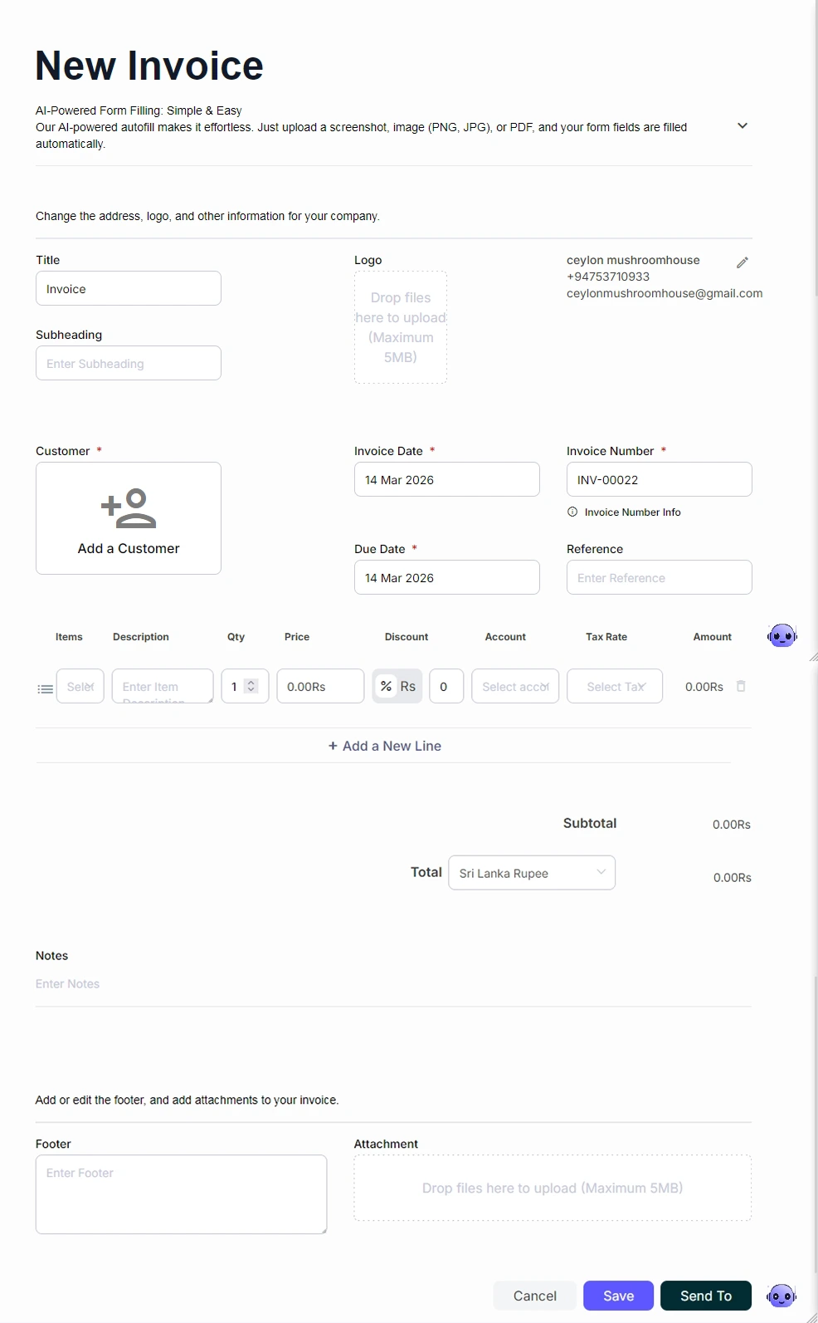Click the plus icon for Add a New Line
818x1323 pixels.
[333, 746]
